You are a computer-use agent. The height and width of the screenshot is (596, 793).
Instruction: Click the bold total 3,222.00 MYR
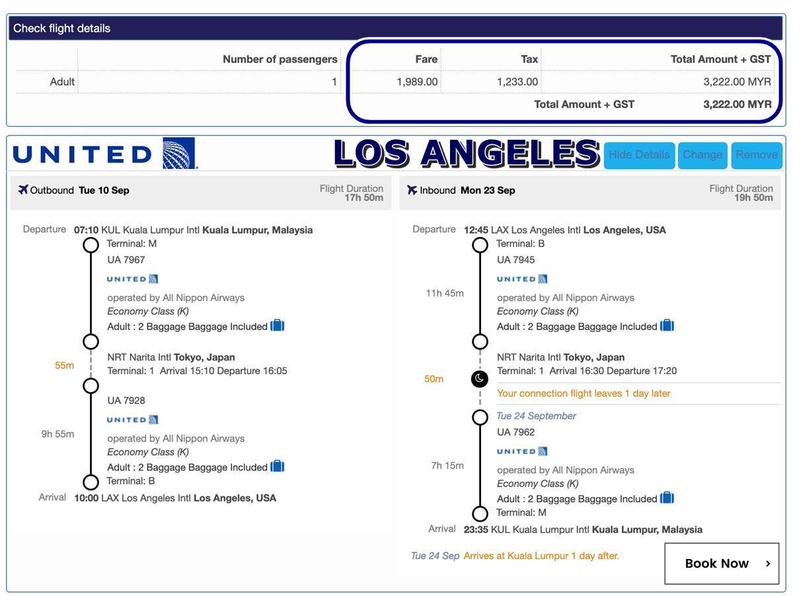(x=737, y=104)
